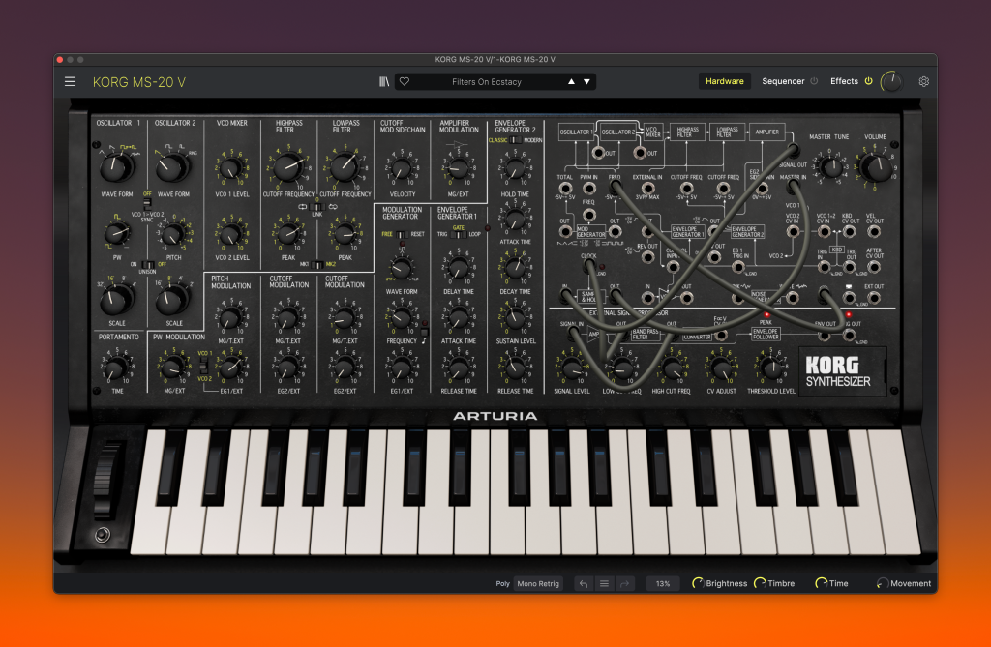Click the redo arrow in bottom bar
Screen dimensions: 991x647
(x=624, y=584)
